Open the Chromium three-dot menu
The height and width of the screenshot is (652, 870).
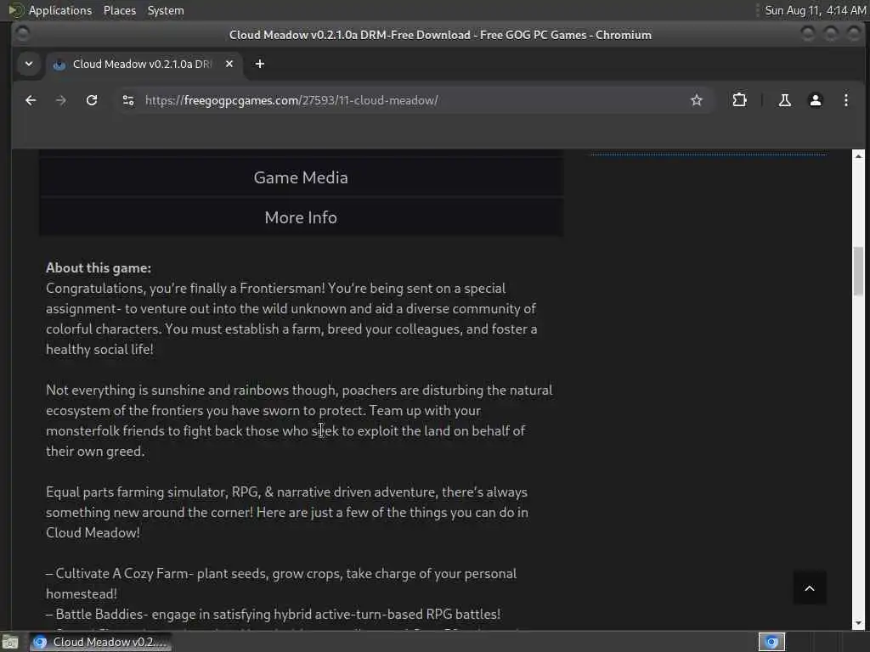(845, 100)
